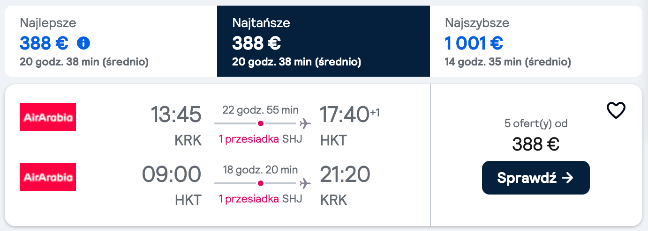Click the "5 ofert(y) od" offers text

pos(535,124)
